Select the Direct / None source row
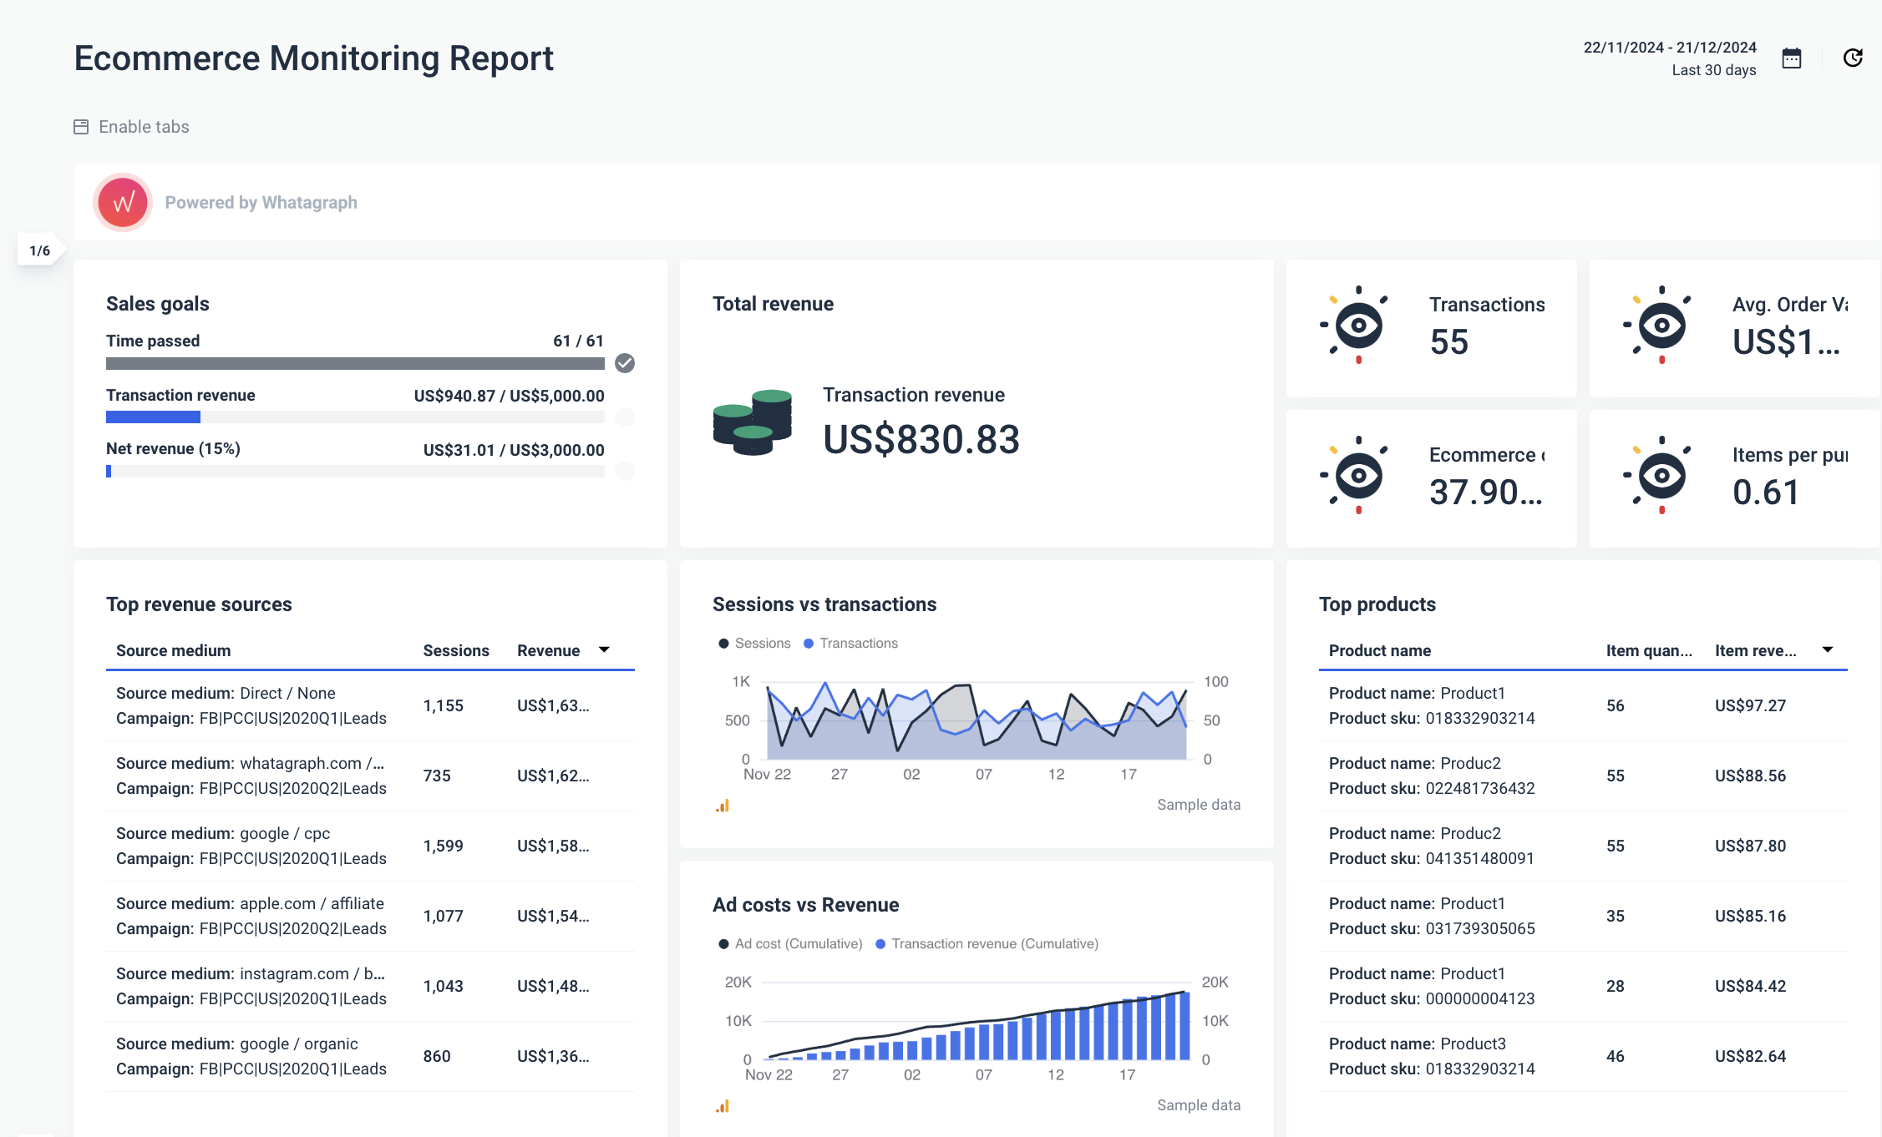Screen dimensions: 1882x1137 (x=370, y=706)
